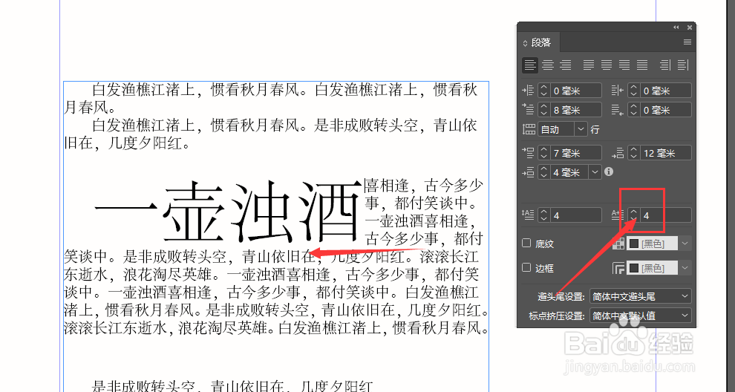Screen dimensions: 735x392
Task: Apply justify all lines alignment
Action: pos(642,65)
